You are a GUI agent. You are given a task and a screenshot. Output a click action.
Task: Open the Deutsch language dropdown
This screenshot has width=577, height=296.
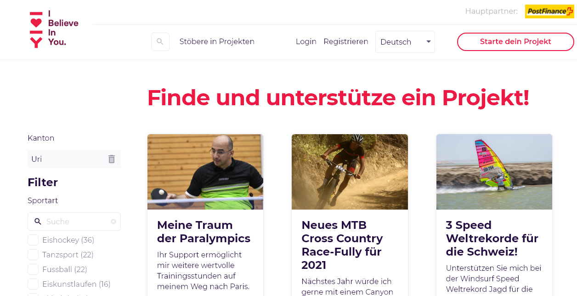click(405, 42)
